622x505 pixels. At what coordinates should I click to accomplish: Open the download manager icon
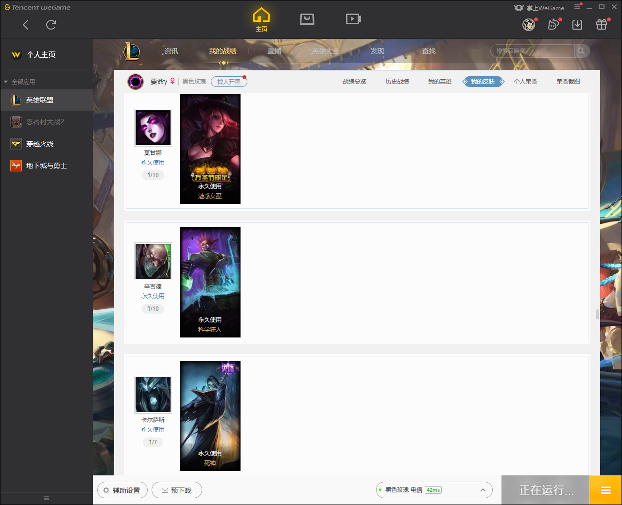[577, 24]
